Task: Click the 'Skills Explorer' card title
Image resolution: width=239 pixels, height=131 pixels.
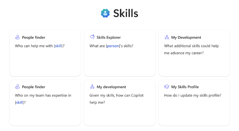Action: (109, 37)
